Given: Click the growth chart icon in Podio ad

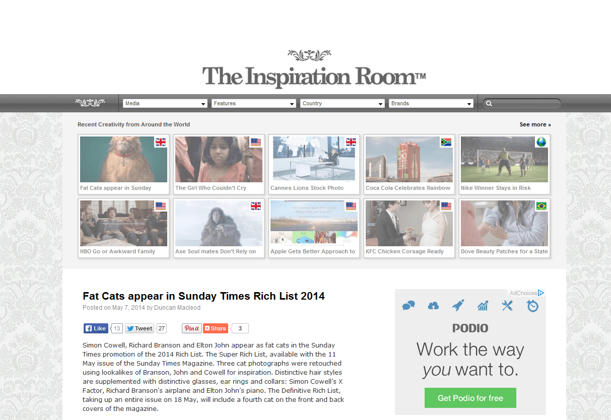Looking at the screenshot, I should coord(483,306).
